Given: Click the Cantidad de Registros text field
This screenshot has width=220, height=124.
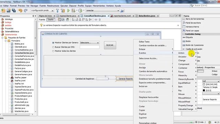Looking at the screenshot, I should click(x=102, y=79).
